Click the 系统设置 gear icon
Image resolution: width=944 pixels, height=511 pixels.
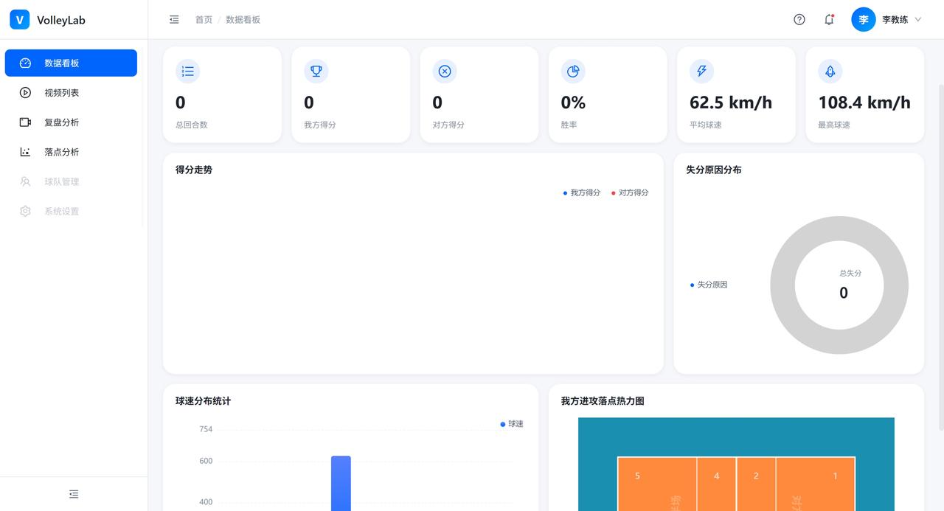[x=25, y=211]
